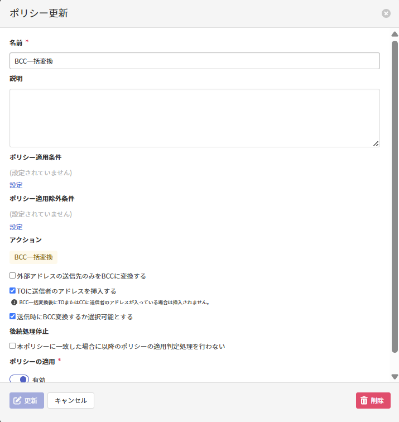Viewport: 399px width, 422px height.
Task: Click the red 削除 button
Action: coord(373,400)
